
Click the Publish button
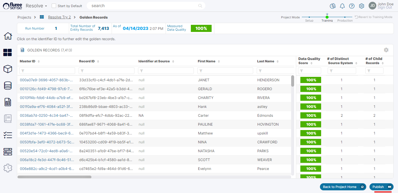[x=381, y=187]
